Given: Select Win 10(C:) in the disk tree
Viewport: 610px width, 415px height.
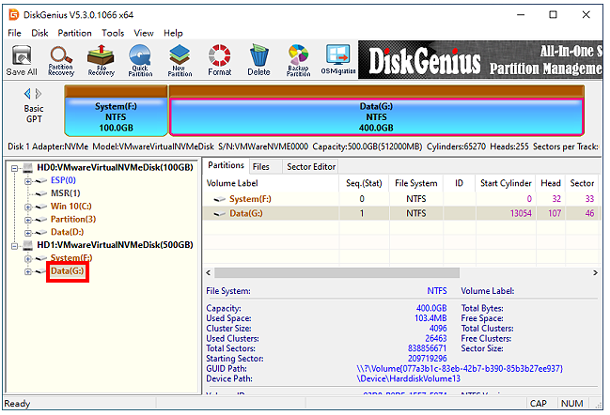Looking at the screenshot, I should click(x=71, y=206).
